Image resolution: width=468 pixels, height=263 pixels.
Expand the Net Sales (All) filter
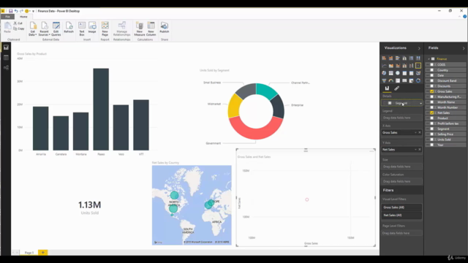coord(401,215)
